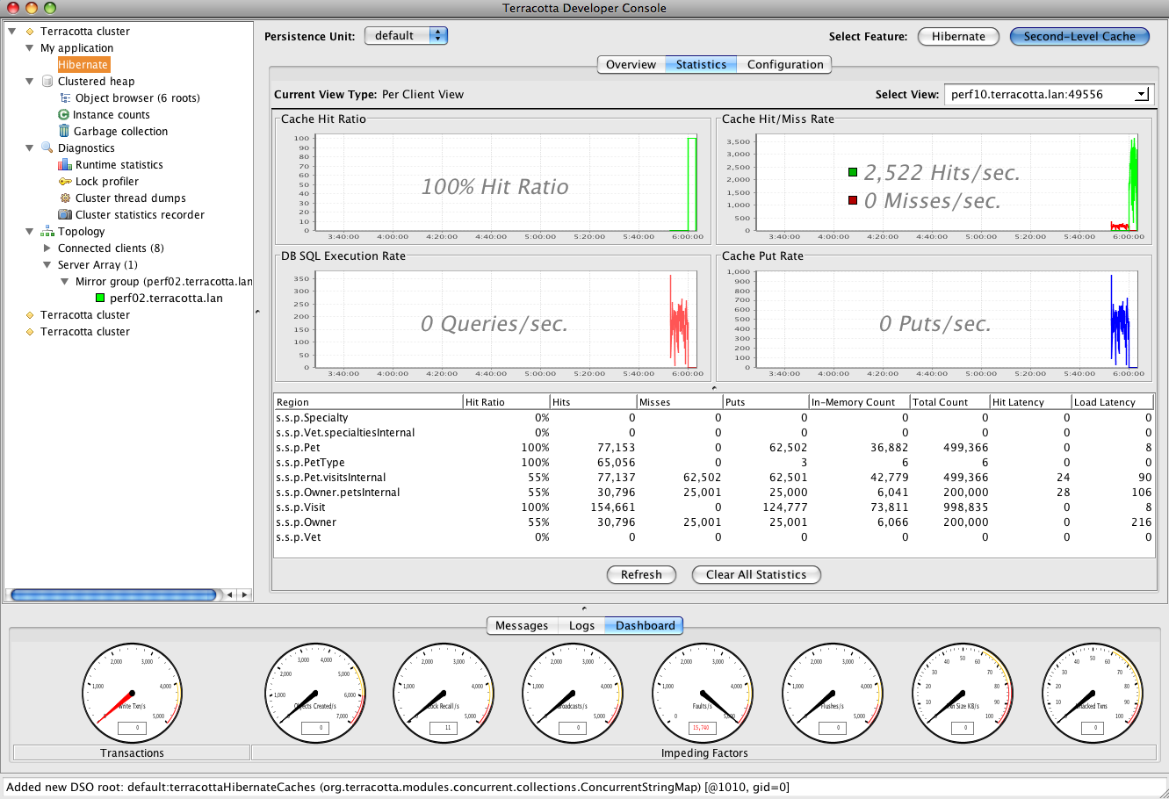Click the Garbage collection trash can icon
The width and height of the screenshot is (1169, 799).
pos(64,131)
